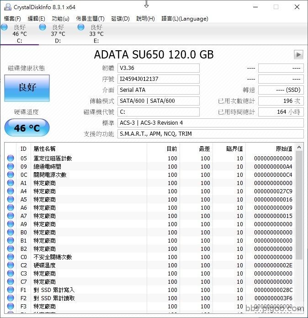Select drive C: 46 °C tab
This screenshot has height=318, width=308.
point(20,34)
